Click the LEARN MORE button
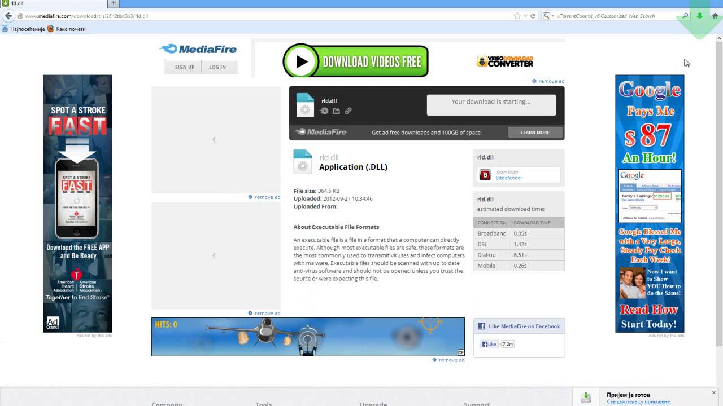 [x=535, y=133]
